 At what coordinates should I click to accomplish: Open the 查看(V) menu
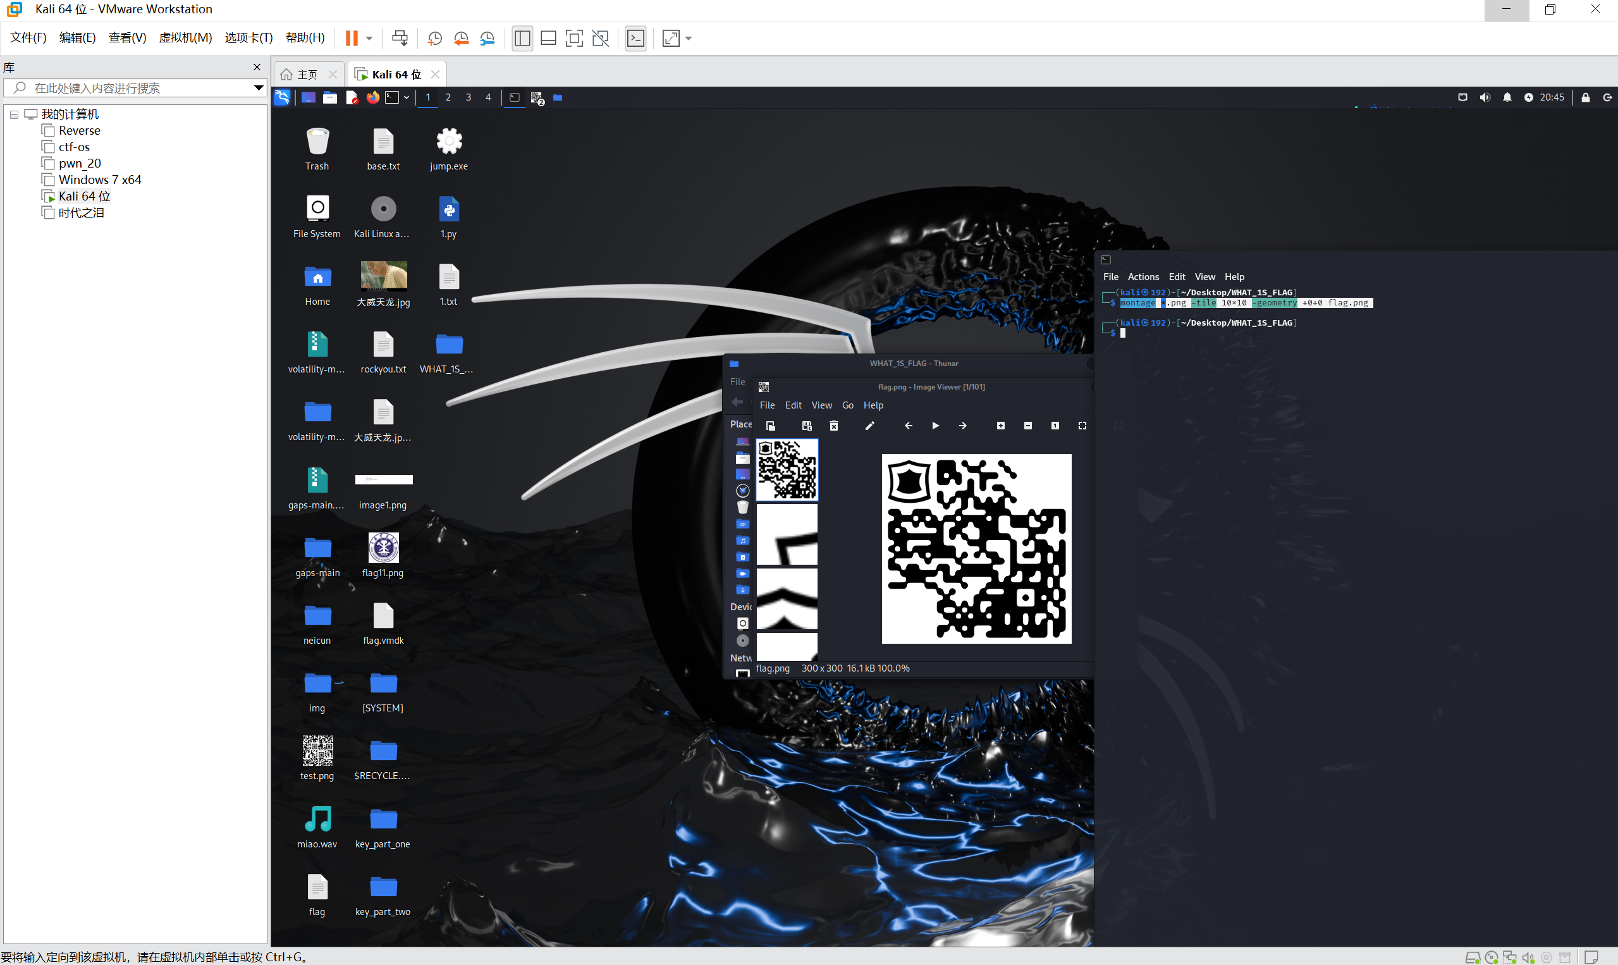click(128, 38)
